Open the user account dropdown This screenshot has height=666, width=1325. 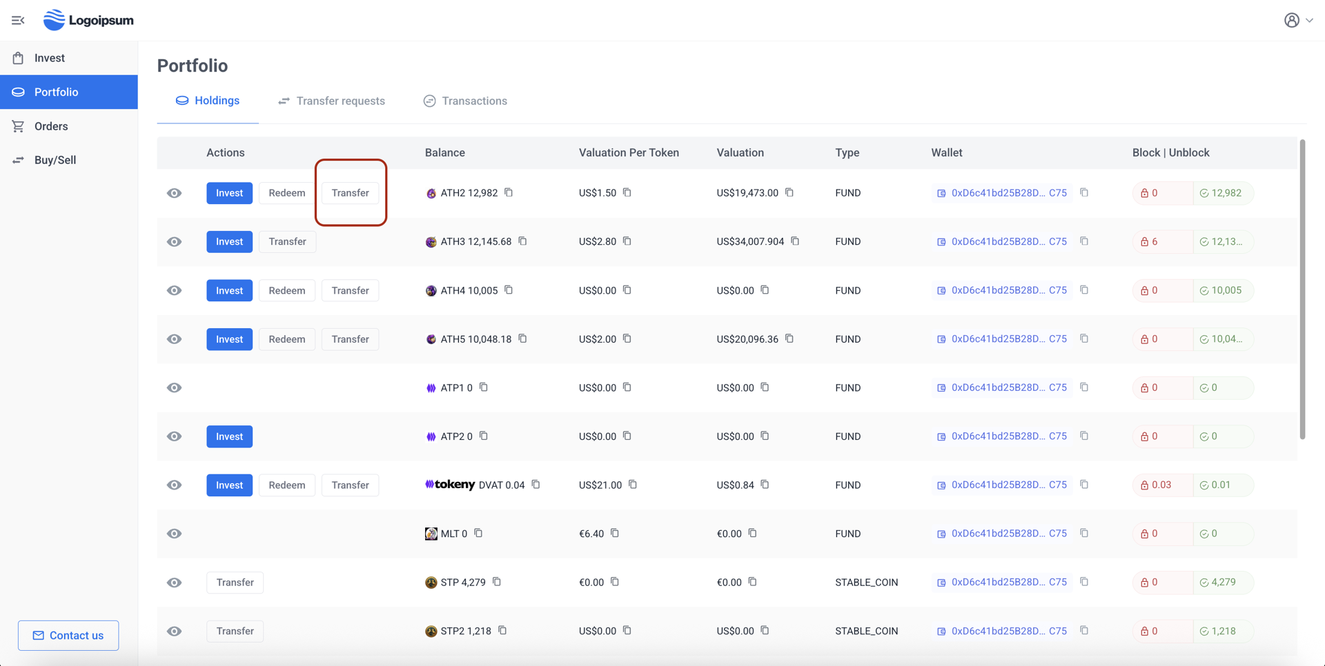1297,20
